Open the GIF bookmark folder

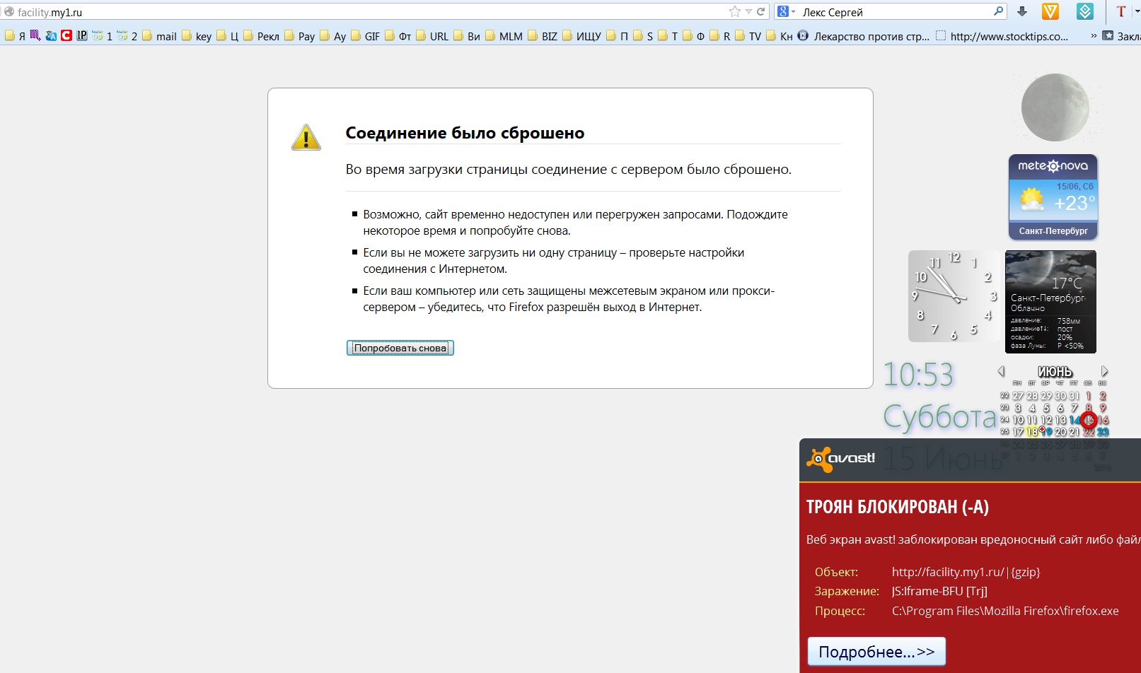(366, 36)
